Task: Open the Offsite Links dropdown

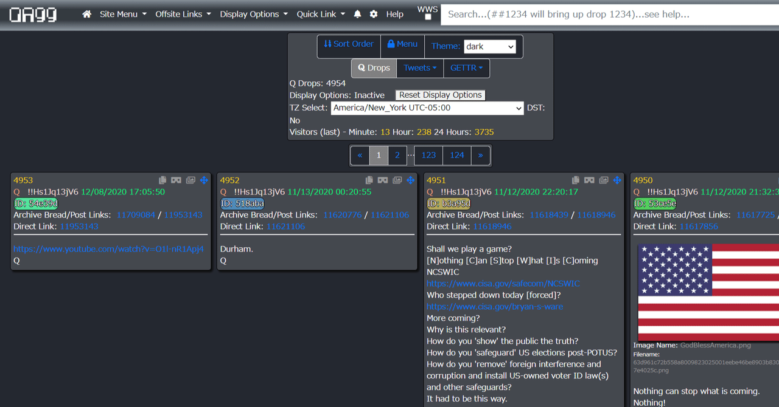Action: [x=183, y=14]
